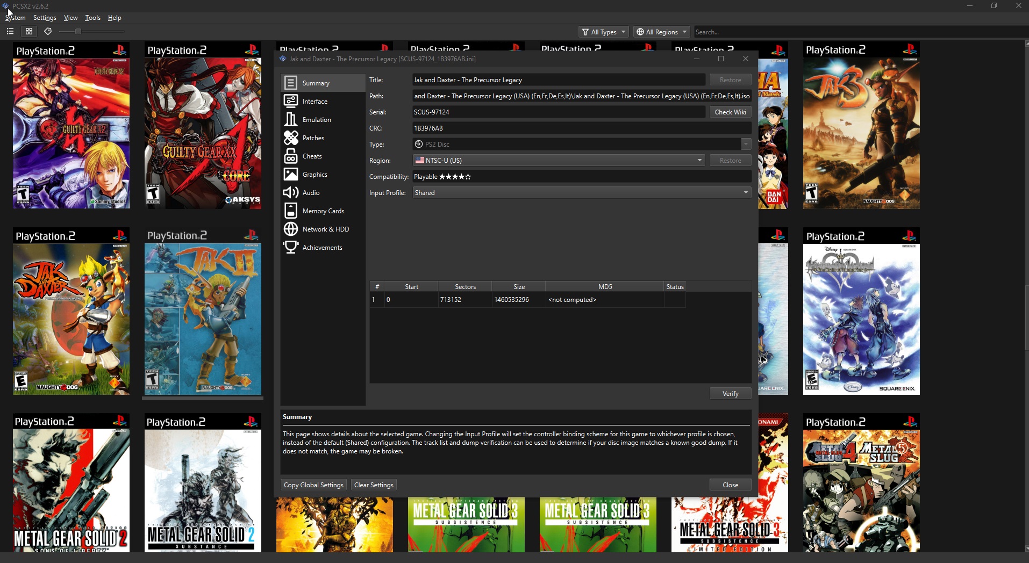Open the Help menu
Screen dimensions: 1029x563
coord(115,18)
